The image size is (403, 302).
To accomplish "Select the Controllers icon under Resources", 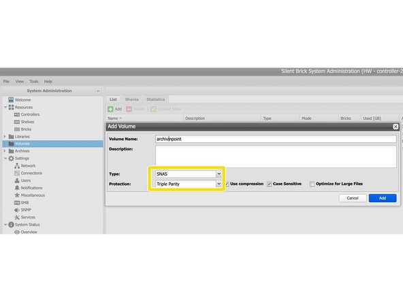I will pos(17,114).
